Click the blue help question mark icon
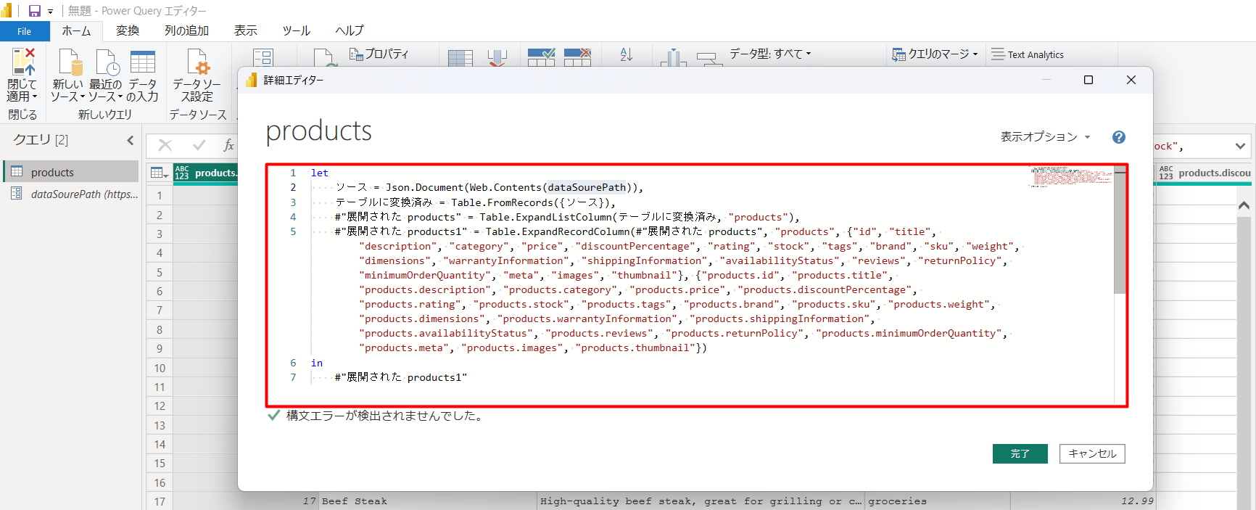 pos(1119,137)
